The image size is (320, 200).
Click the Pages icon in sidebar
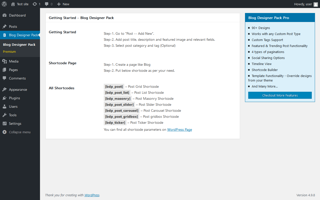click(4, 70)
